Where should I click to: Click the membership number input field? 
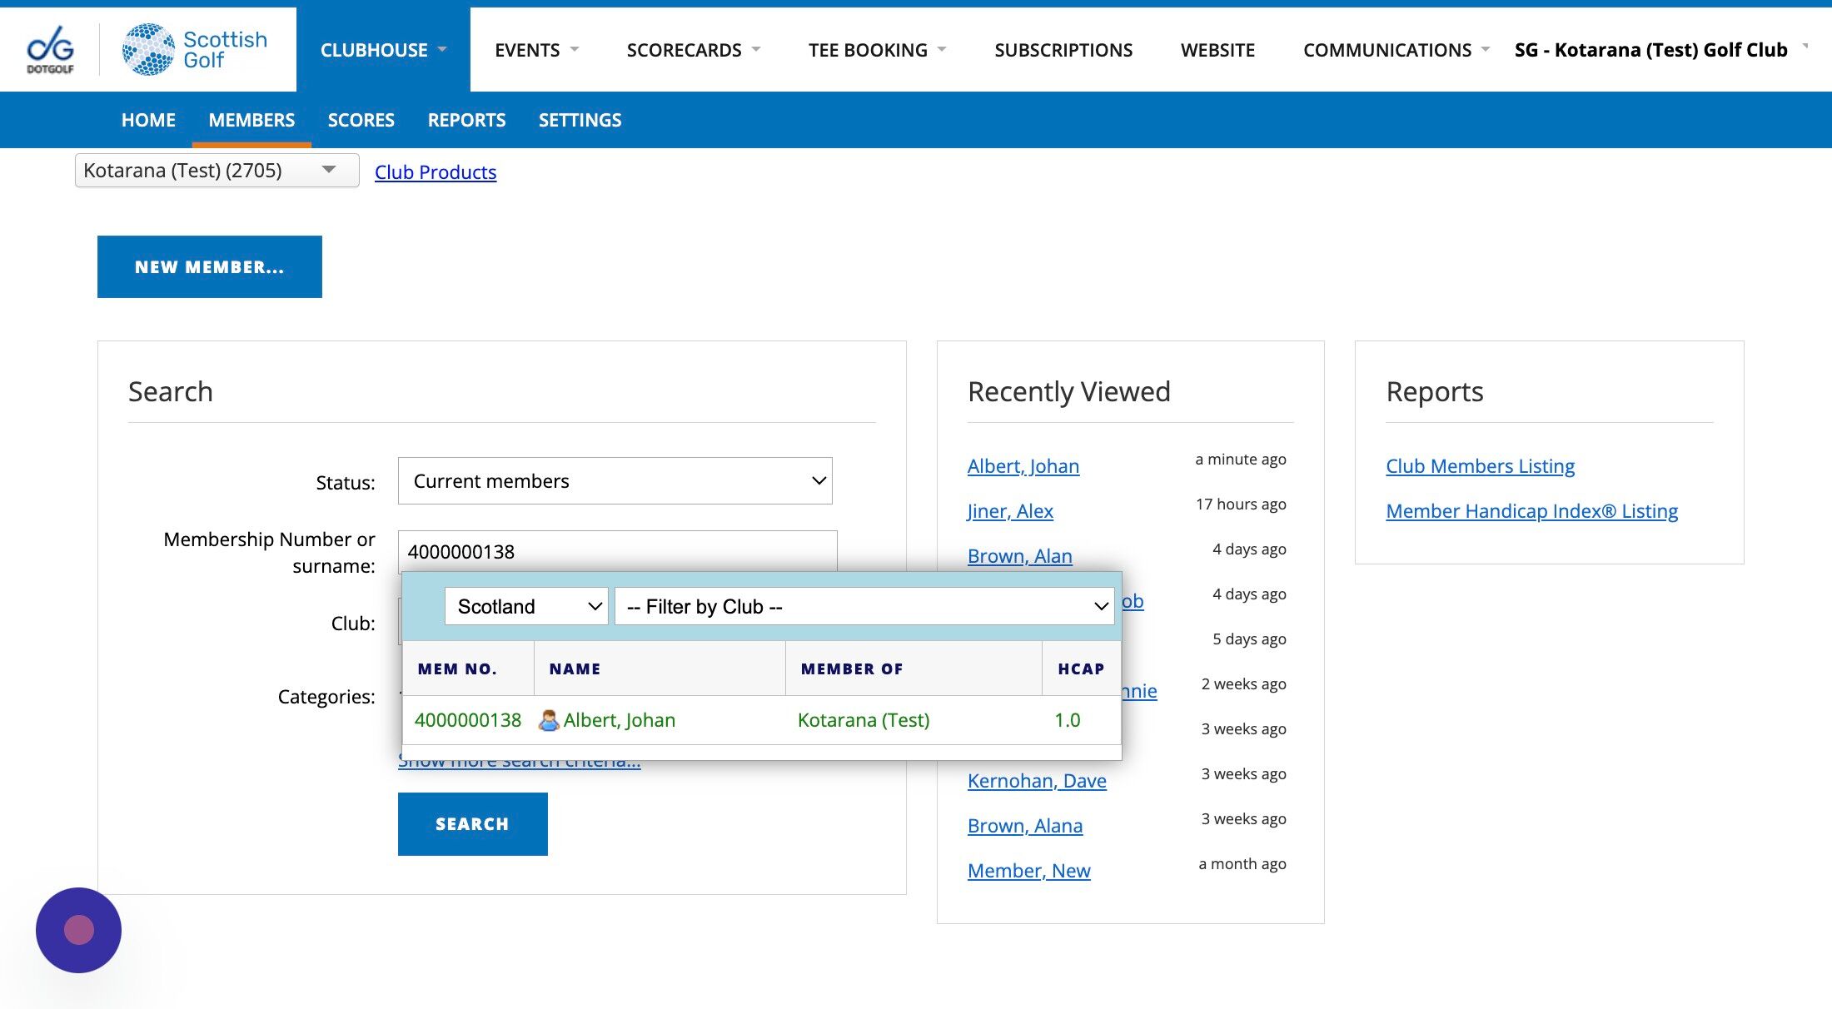pos(616,551)
